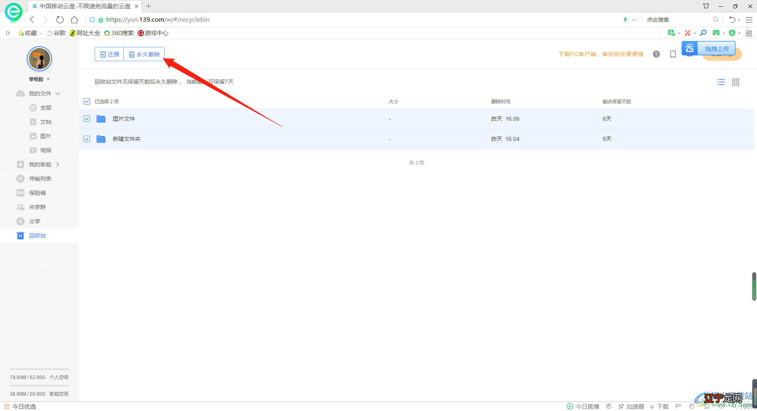Image resolution: width=757 pixels, height=411 pixels.
Task: Click the mobile phone client icon
Action: (x=673, y=54)
